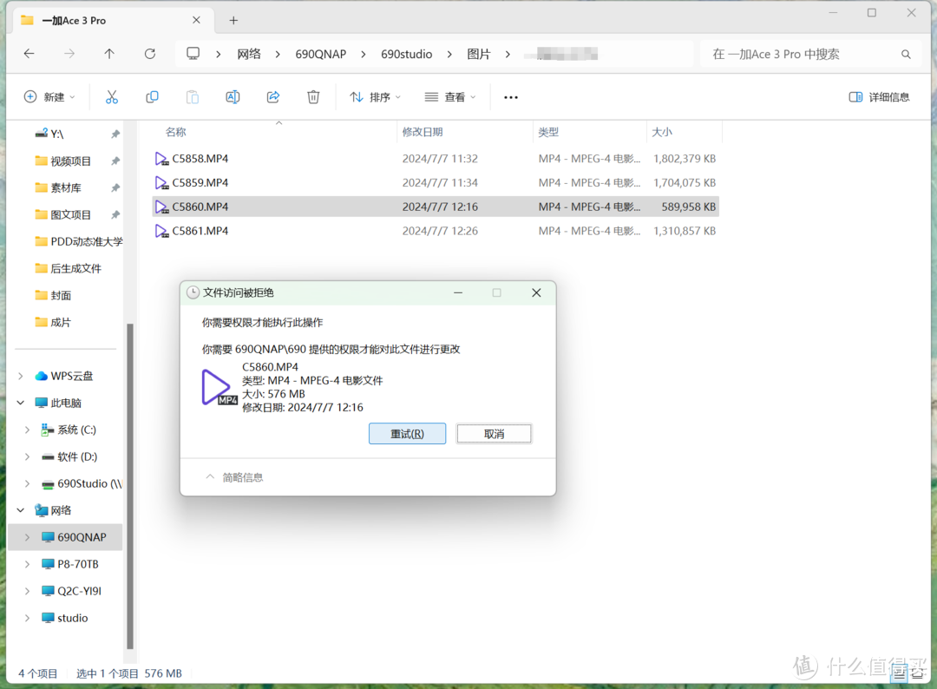The height and width of the screenshot is (689, 937).
Task: Open the 查看 view dropdown
Action: [450, 97]
